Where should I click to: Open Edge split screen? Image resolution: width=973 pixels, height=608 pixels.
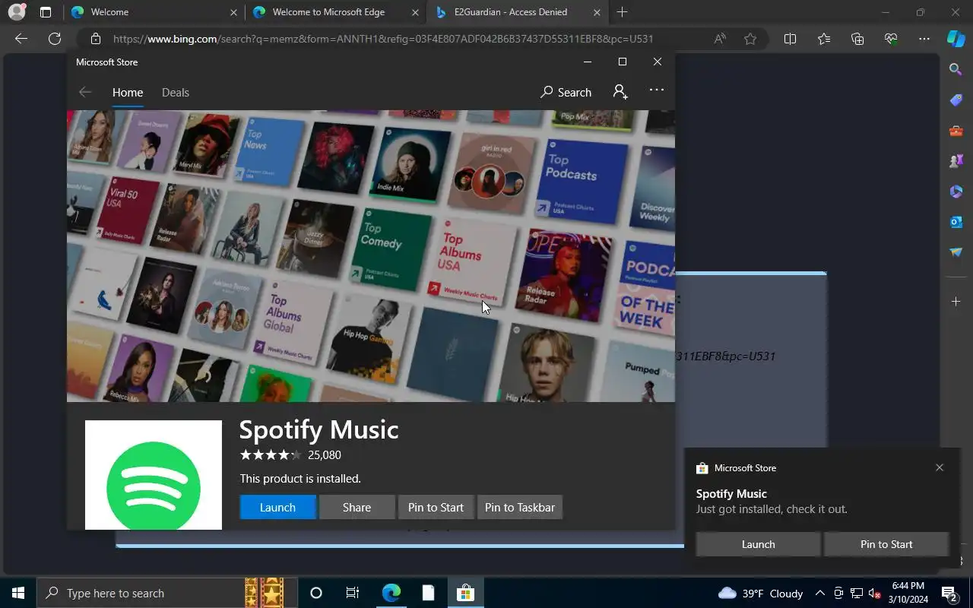[790, 39]
